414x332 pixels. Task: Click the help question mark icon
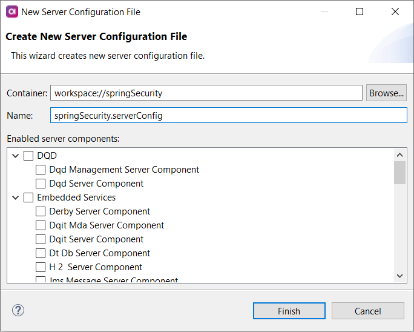(18, 310)
